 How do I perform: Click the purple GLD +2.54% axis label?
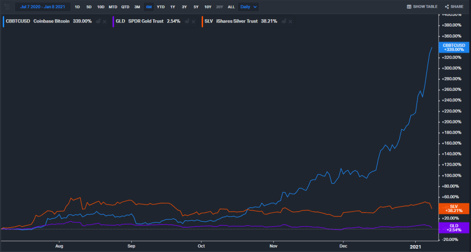tap(453, 228)
